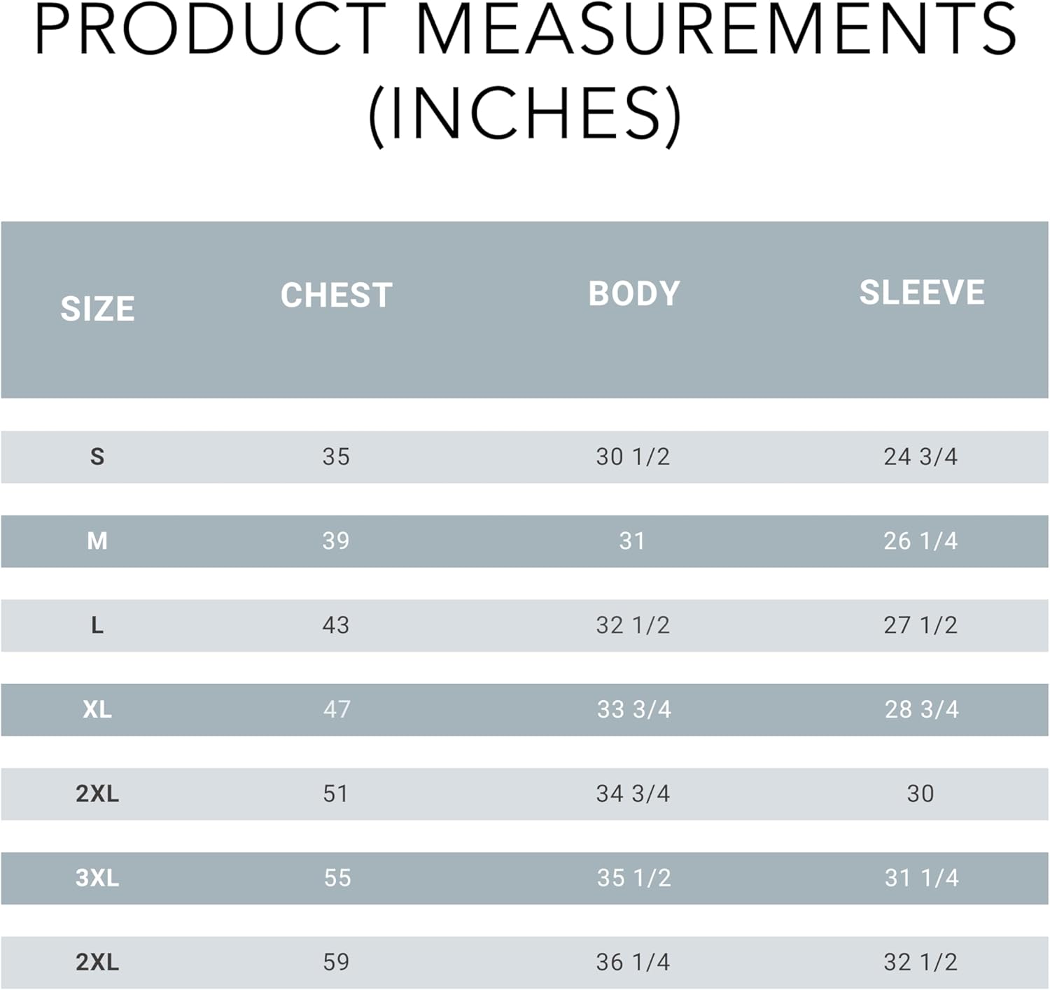Select the chest value 51
Viewport: 1050px width, 990px height.
pos(335,793)
